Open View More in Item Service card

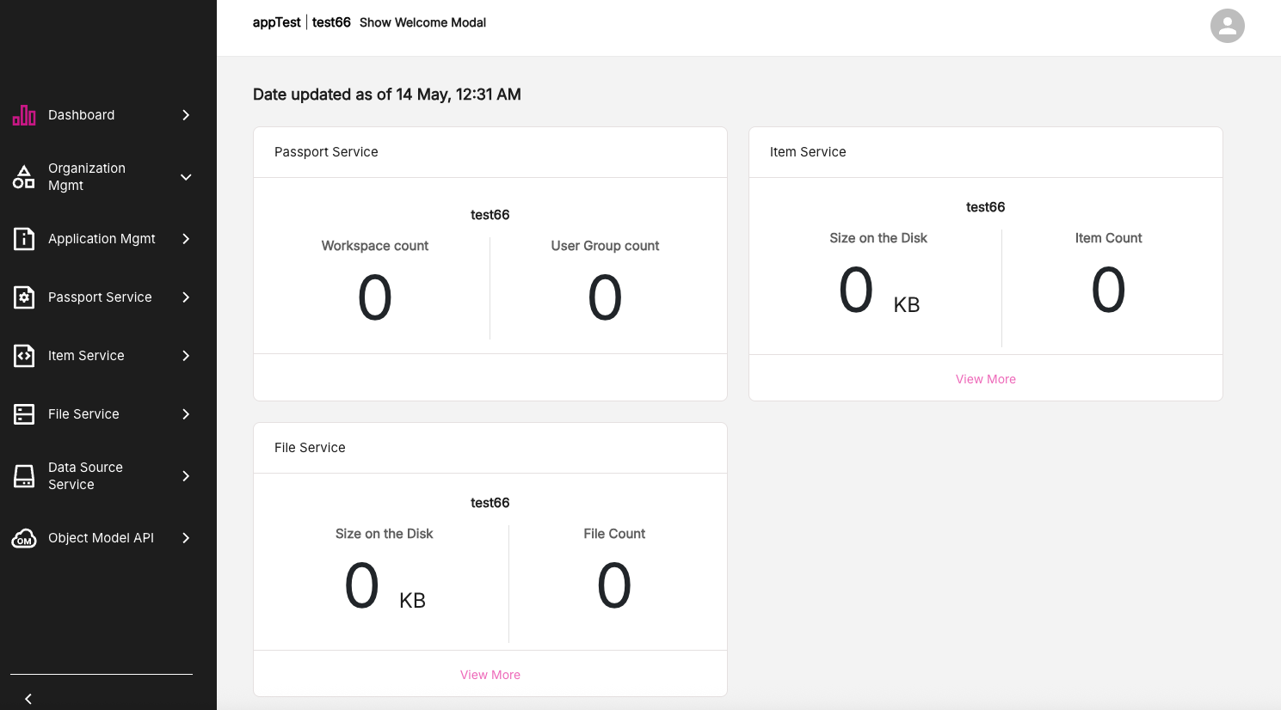pos(985,379)
